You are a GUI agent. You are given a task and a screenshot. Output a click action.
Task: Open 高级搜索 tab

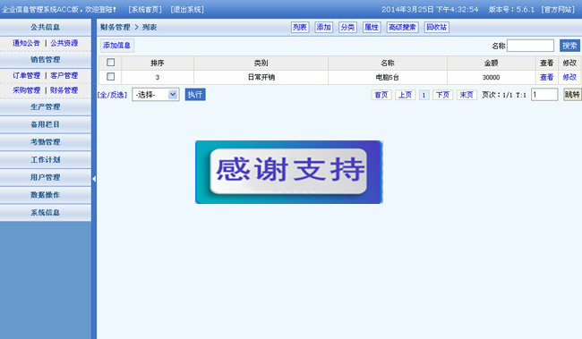point(403,27)
